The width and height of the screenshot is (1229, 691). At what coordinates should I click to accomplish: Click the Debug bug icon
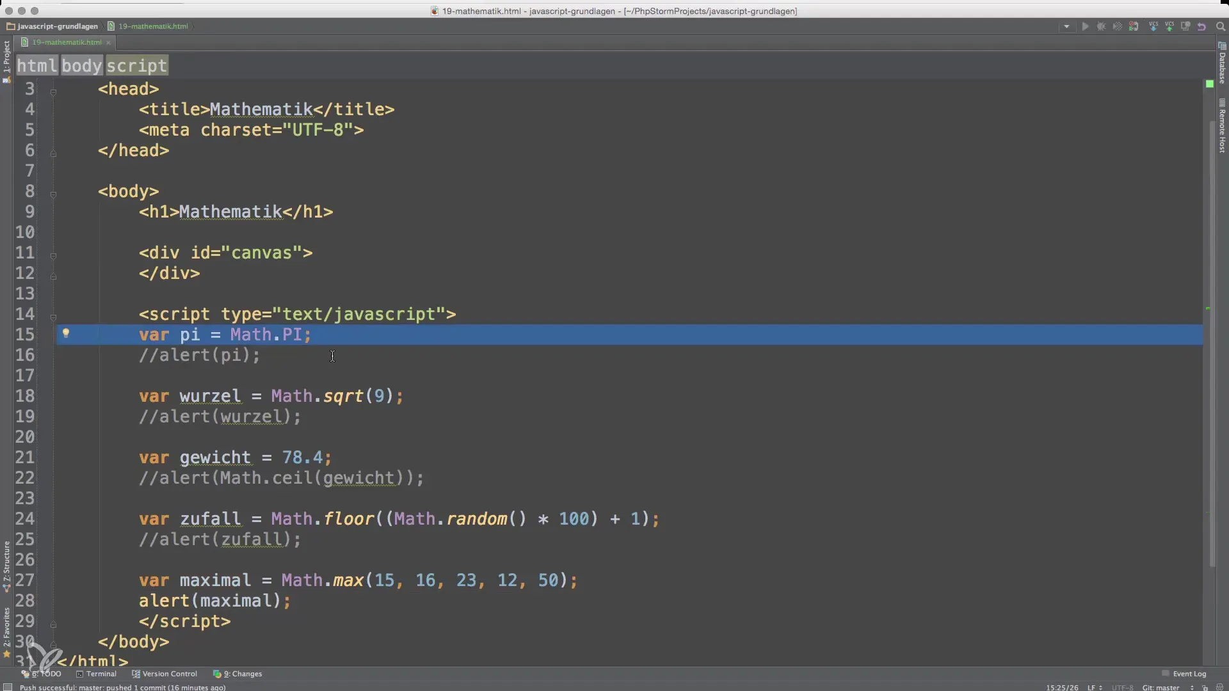[x=1101, y=27]
